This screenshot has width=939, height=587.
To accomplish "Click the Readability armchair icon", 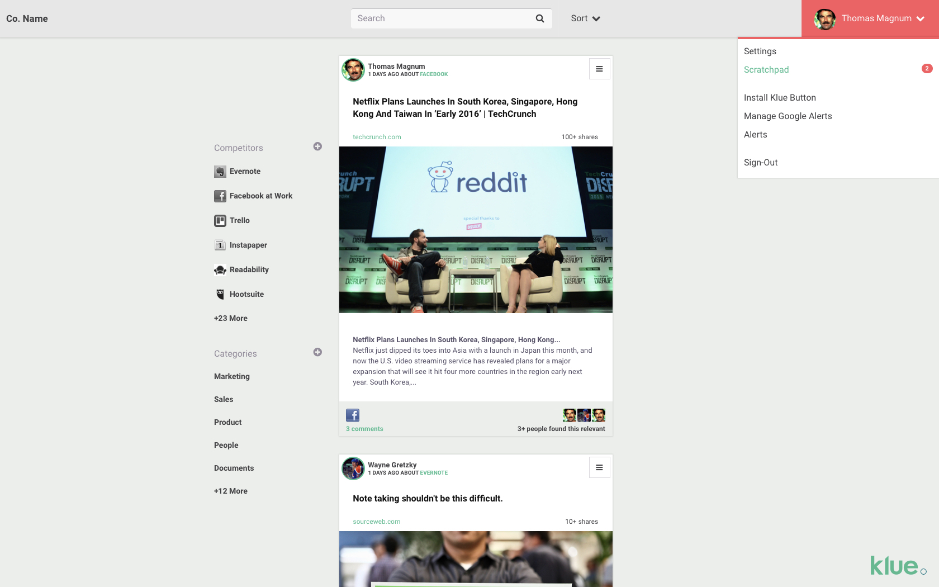I will (x=220, y=270).
